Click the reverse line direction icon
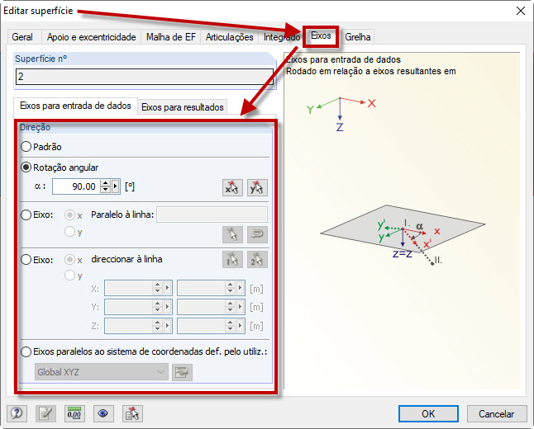Viewport: 534px width, 429px height. point(257,234)
